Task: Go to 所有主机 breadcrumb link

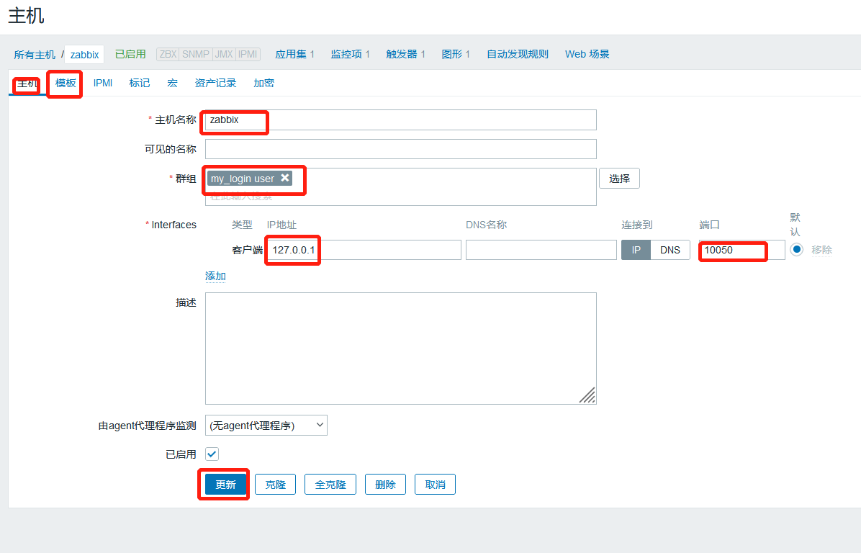Action: pyautogui.click(x=35, y=55)
